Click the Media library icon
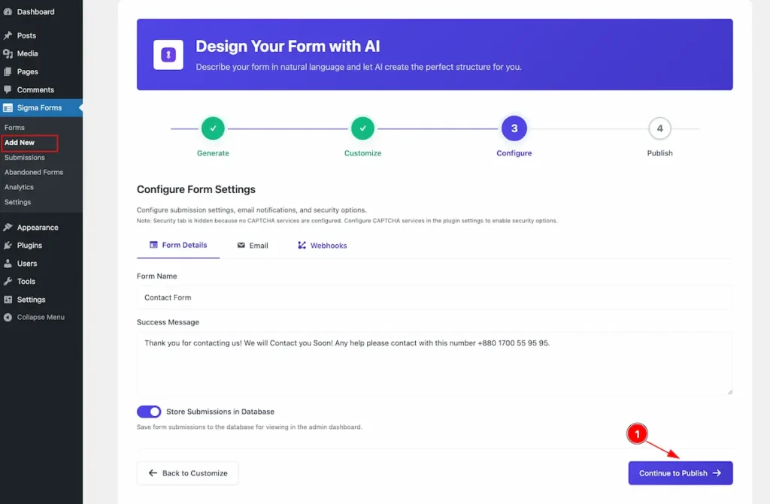The height and width of the screenshot is (504, 770). pos(8,53)
